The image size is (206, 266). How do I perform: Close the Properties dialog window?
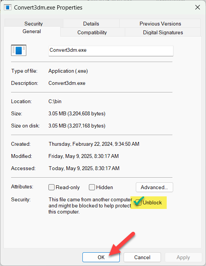click(198, 7)
